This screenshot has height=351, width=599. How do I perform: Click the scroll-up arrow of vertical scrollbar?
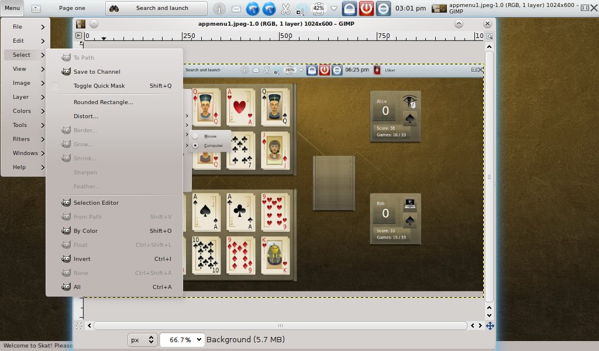pos(489,47)
